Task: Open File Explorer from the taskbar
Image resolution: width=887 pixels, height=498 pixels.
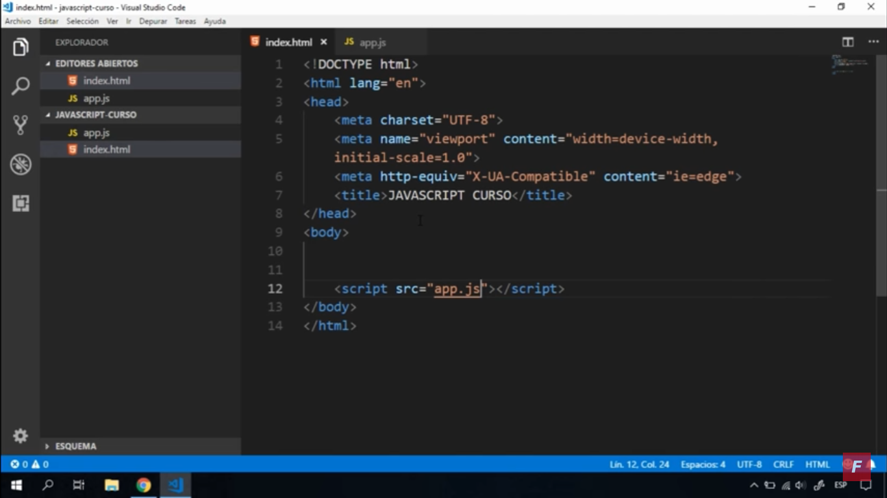Action: (x=112, y=485)
